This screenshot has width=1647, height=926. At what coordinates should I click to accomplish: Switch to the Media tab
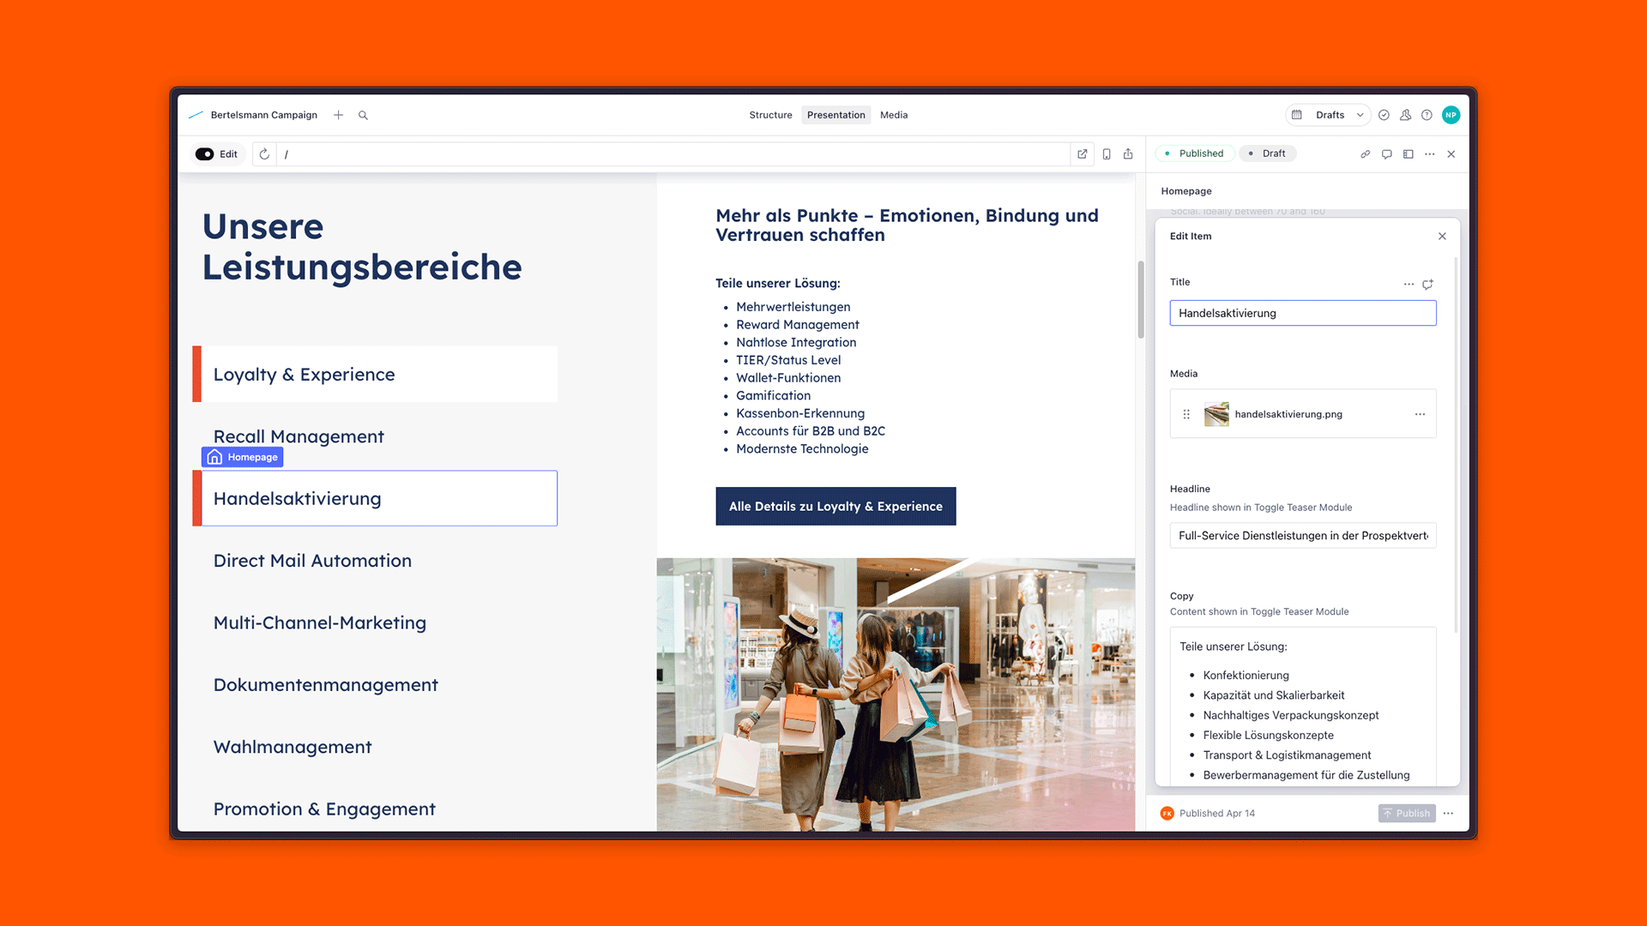coord(894,115)
